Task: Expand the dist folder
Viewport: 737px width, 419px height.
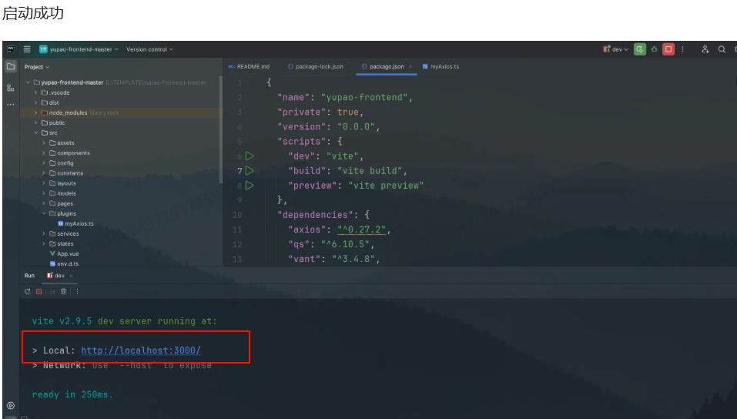Action: (35, 102)
